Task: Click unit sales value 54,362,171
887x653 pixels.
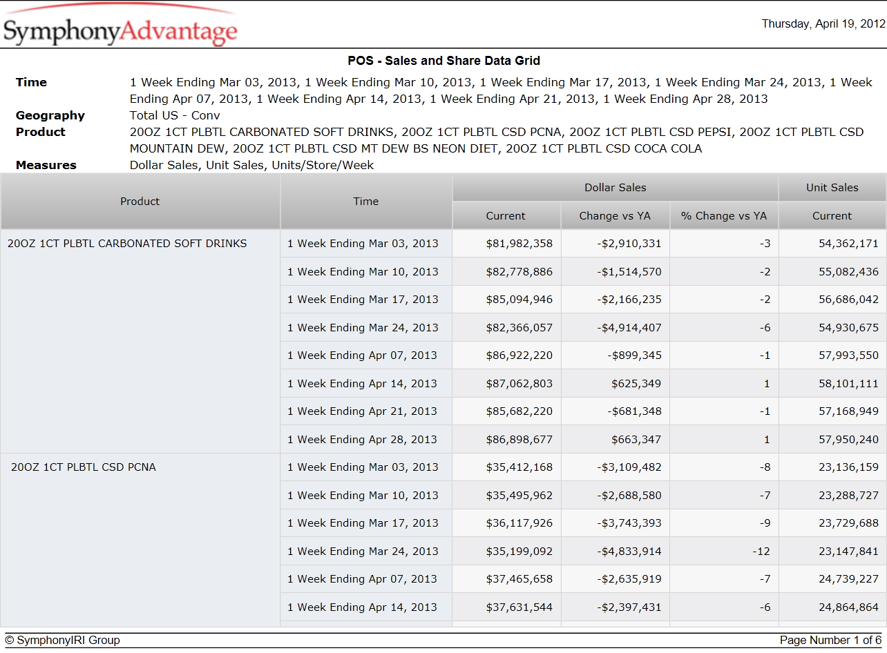Action: (849, 244)
